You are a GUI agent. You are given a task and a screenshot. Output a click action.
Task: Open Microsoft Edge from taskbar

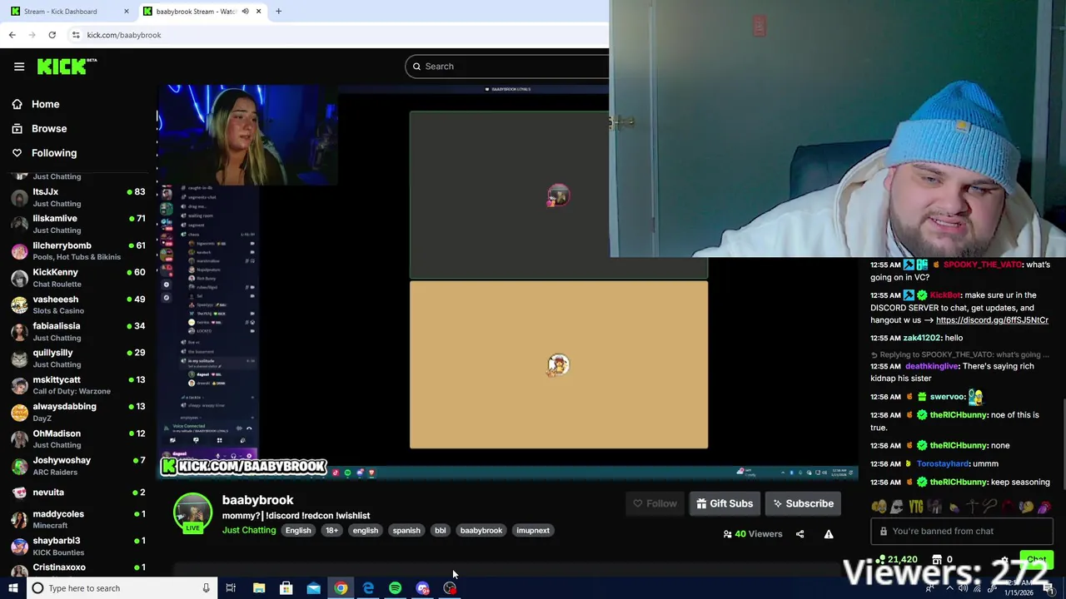(368, 588)
